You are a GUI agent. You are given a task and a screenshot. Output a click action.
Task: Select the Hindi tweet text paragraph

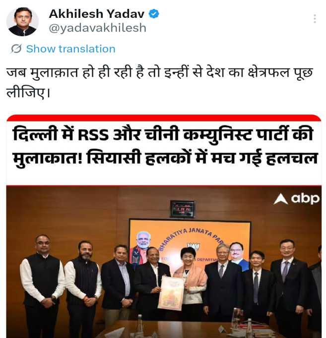[159, 83]
